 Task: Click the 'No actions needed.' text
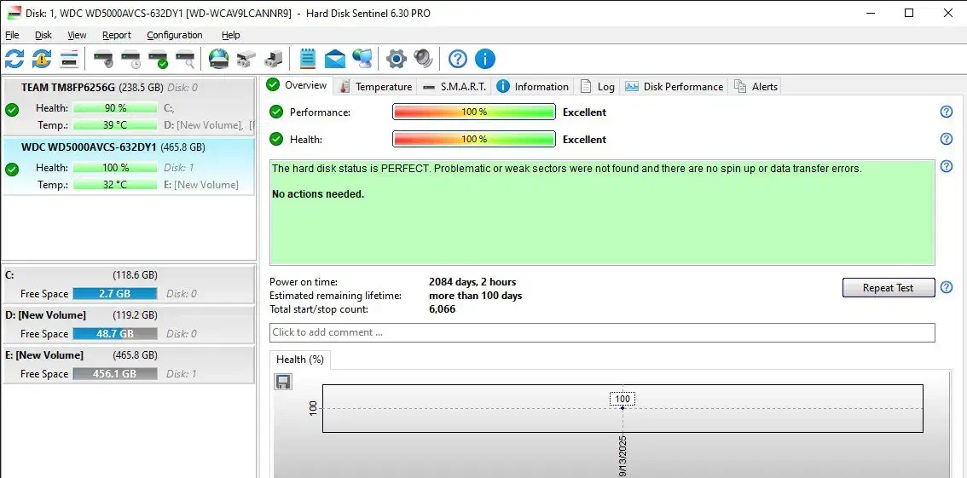point(318,194)
